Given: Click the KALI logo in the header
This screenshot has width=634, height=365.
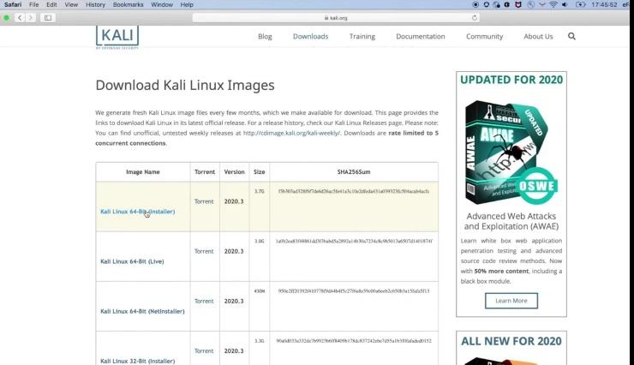Looking at the screenshot, I should pos(117,36).
